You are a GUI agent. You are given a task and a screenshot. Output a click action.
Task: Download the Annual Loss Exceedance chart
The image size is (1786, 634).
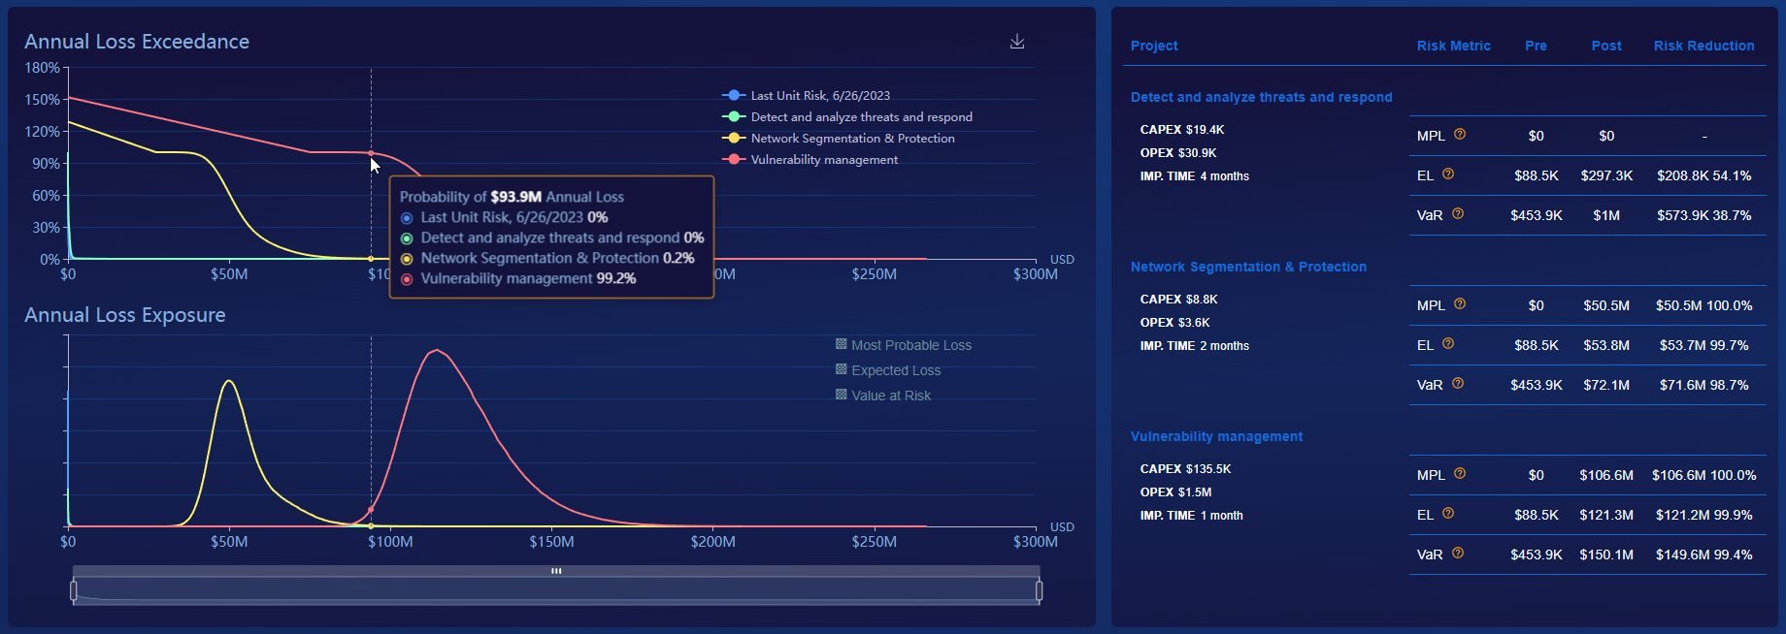1017,42
